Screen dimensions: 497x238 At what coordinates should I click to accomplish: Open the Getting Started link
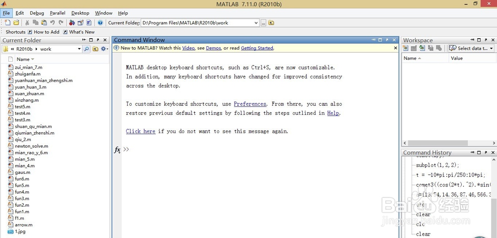pyautogui.click(x=257, y=48)
